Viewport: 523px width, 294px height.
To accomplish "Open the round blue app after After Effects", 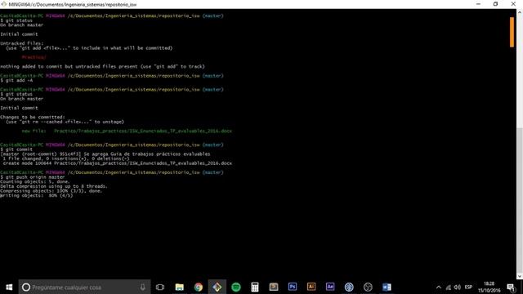I will pos(349,287).
